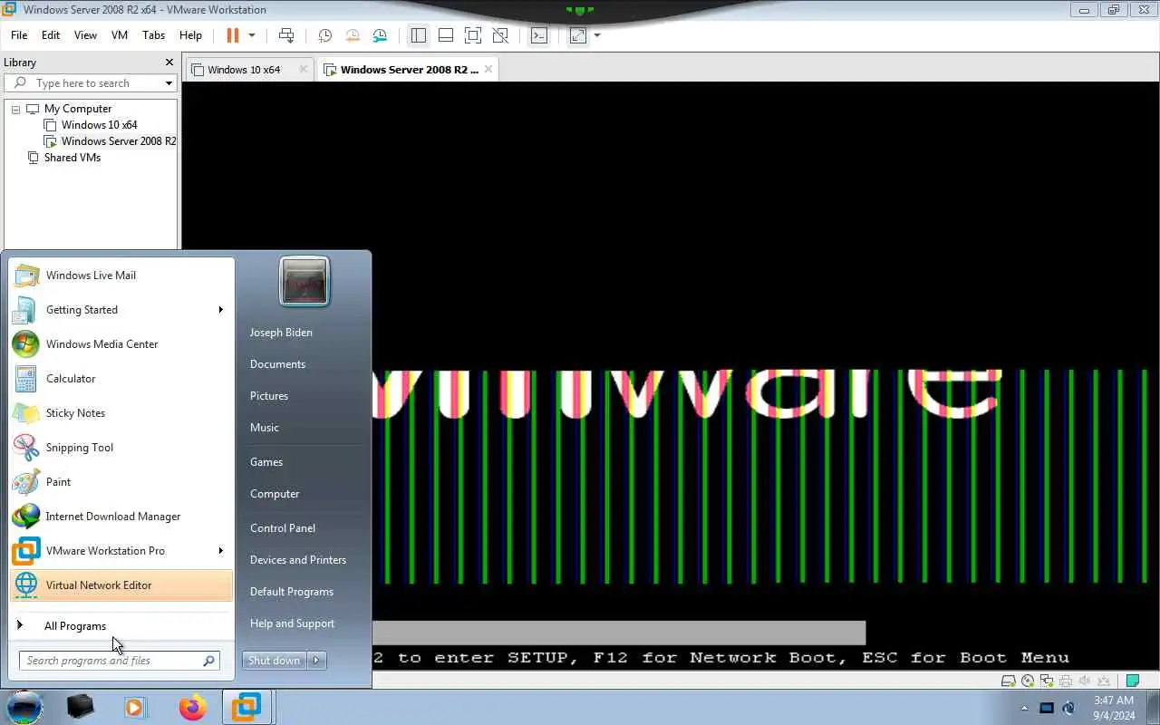
Task: Open Control Panel from Start menu
Action: [283, 528]
